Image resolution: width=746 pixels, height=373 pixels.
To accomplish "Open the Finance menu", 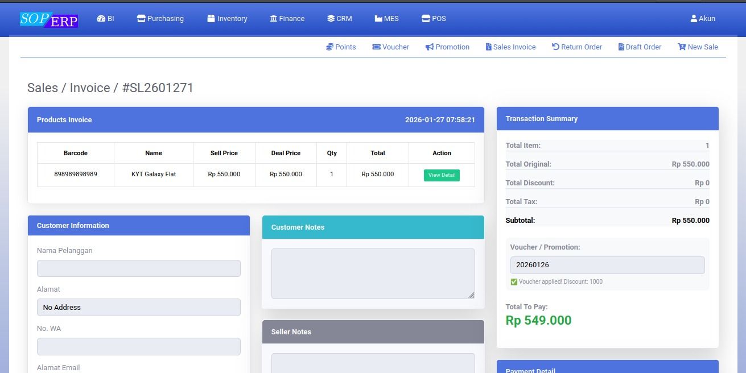I will pyautogui.click(x=287, y=19).
